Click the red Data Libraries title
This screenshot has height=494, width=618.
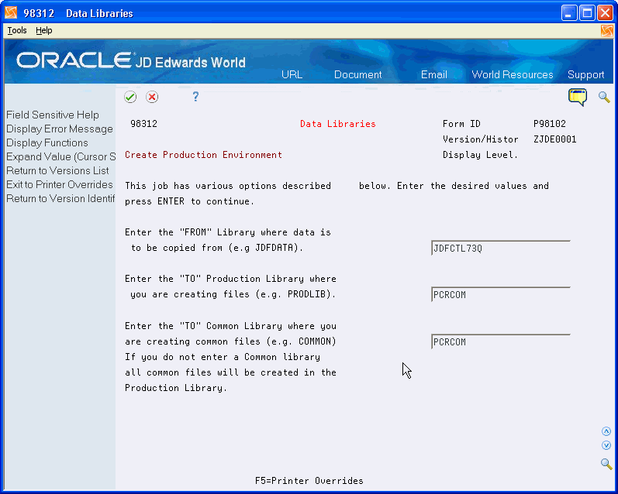[338, 124]
